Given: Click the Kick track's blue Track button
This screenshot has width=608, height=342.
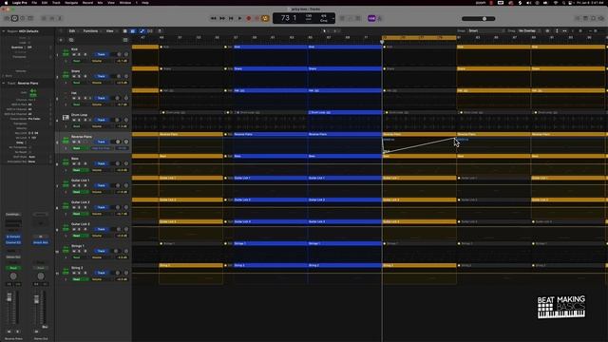Looking at the screenshot, I should click(102, 54).
